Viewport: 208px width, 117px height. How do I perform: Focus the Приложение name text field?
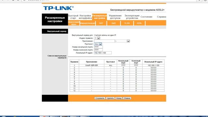[104, 41]
